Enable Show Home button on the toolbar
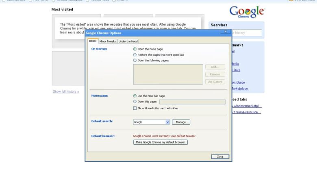317x191 pixels. 135,108
